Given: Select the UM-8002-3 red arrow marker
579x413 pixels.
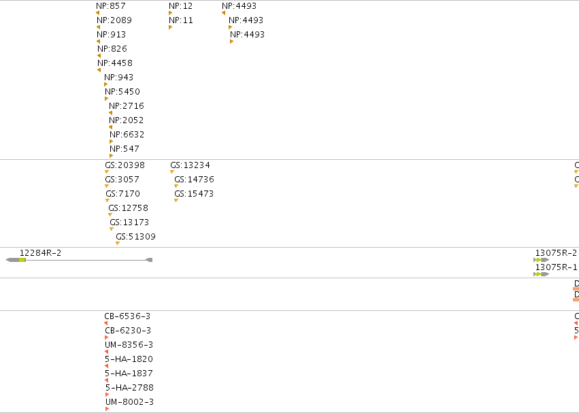Looking at the screenshot, I should click(107, 409).
